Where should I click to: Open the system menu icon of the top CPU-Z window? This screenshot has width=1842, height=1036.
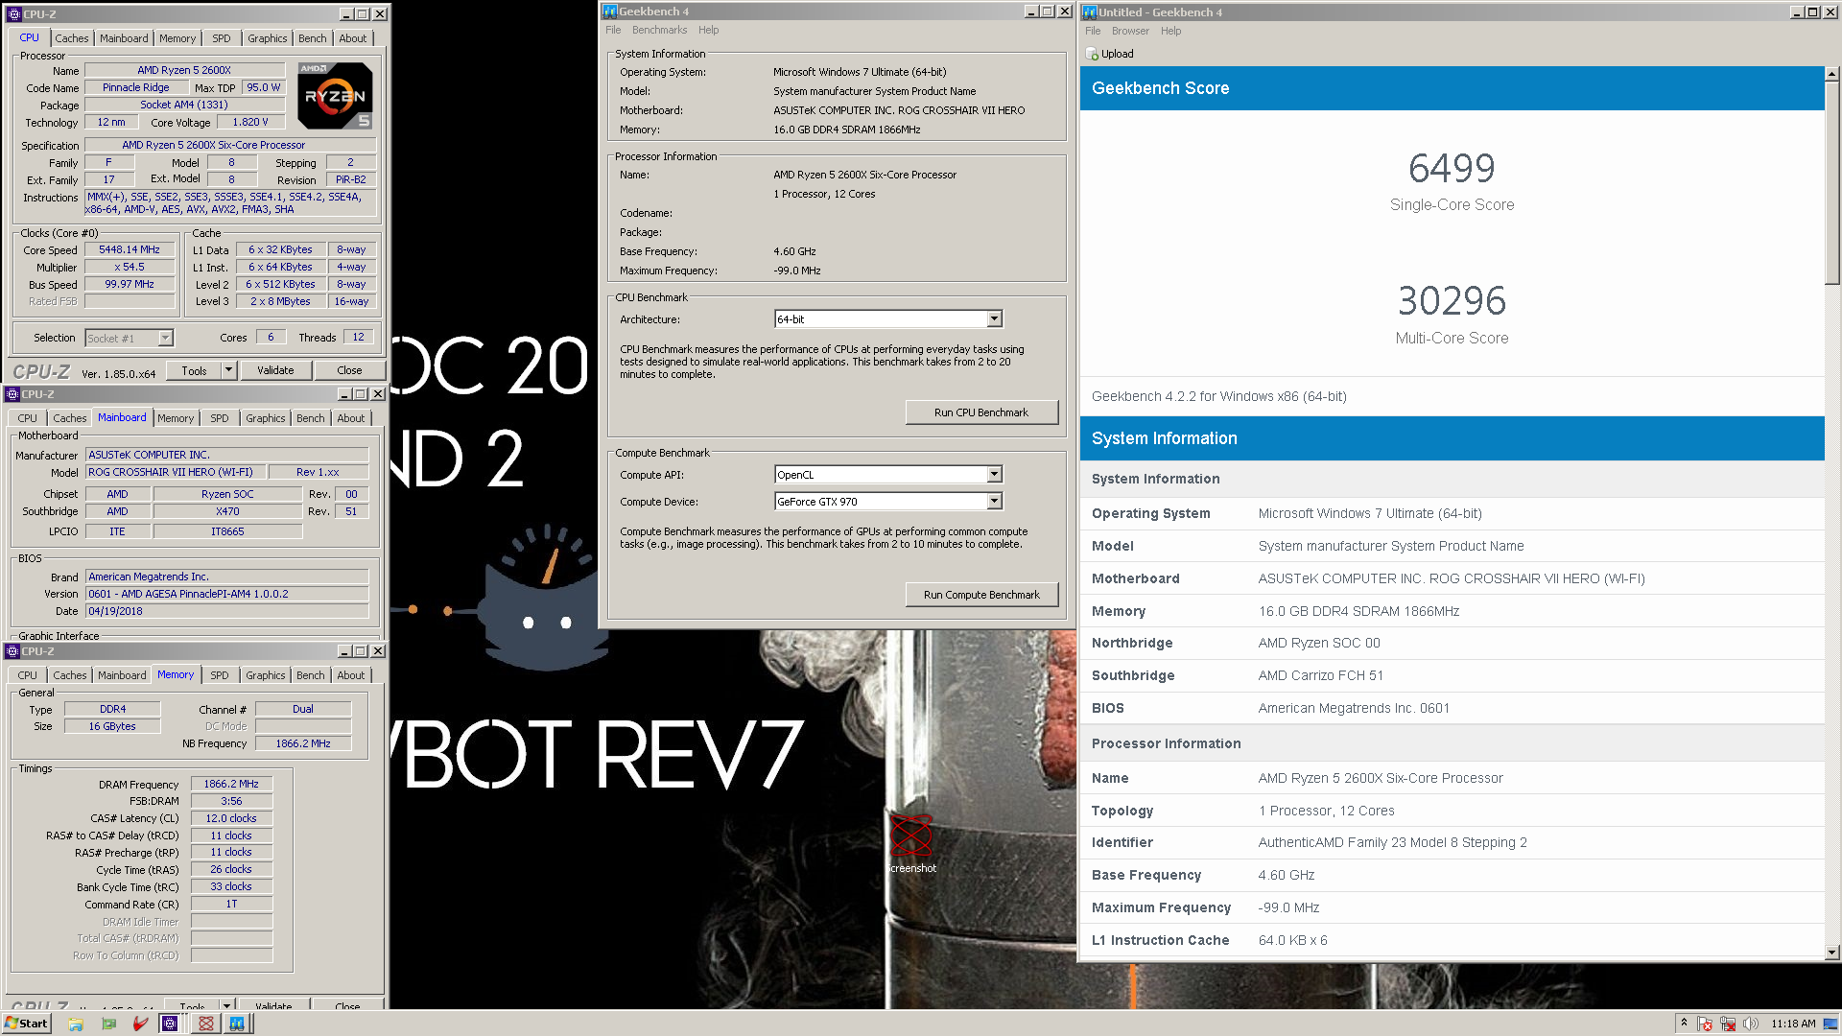[13, 13]
